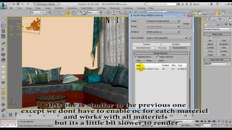232x130 pixels.
Task: Select the Cameras category icon
Action: click(218, 24)
